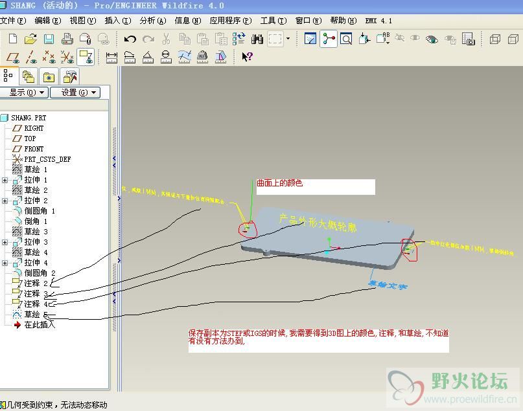Screen dimensions: 523x411
Task: Open the EMX 4.1 menu
Action: [x=378, y=21]
